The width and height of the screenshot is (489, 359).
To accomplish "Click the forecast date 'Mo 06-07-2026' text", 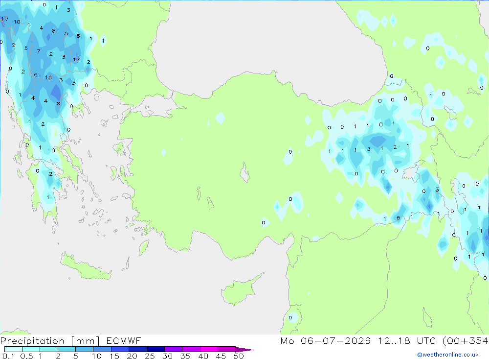I will coord(325,340).
